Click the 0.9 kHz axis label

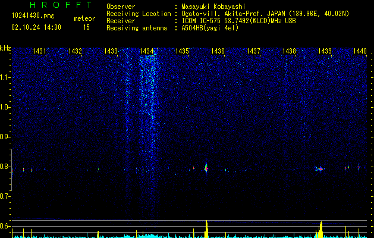pyautogui.click(x=5, y=137)
